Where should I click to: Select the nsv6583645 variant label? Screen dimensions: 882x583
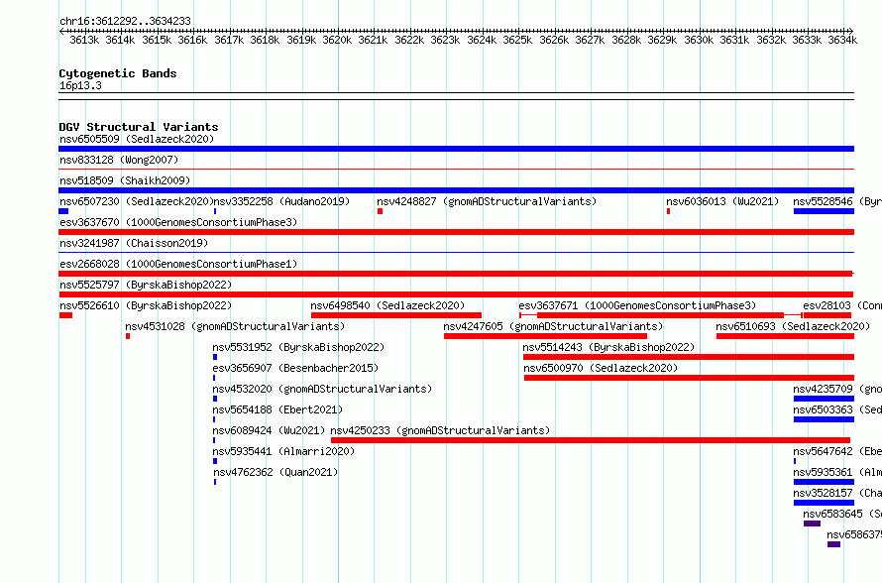842,514
